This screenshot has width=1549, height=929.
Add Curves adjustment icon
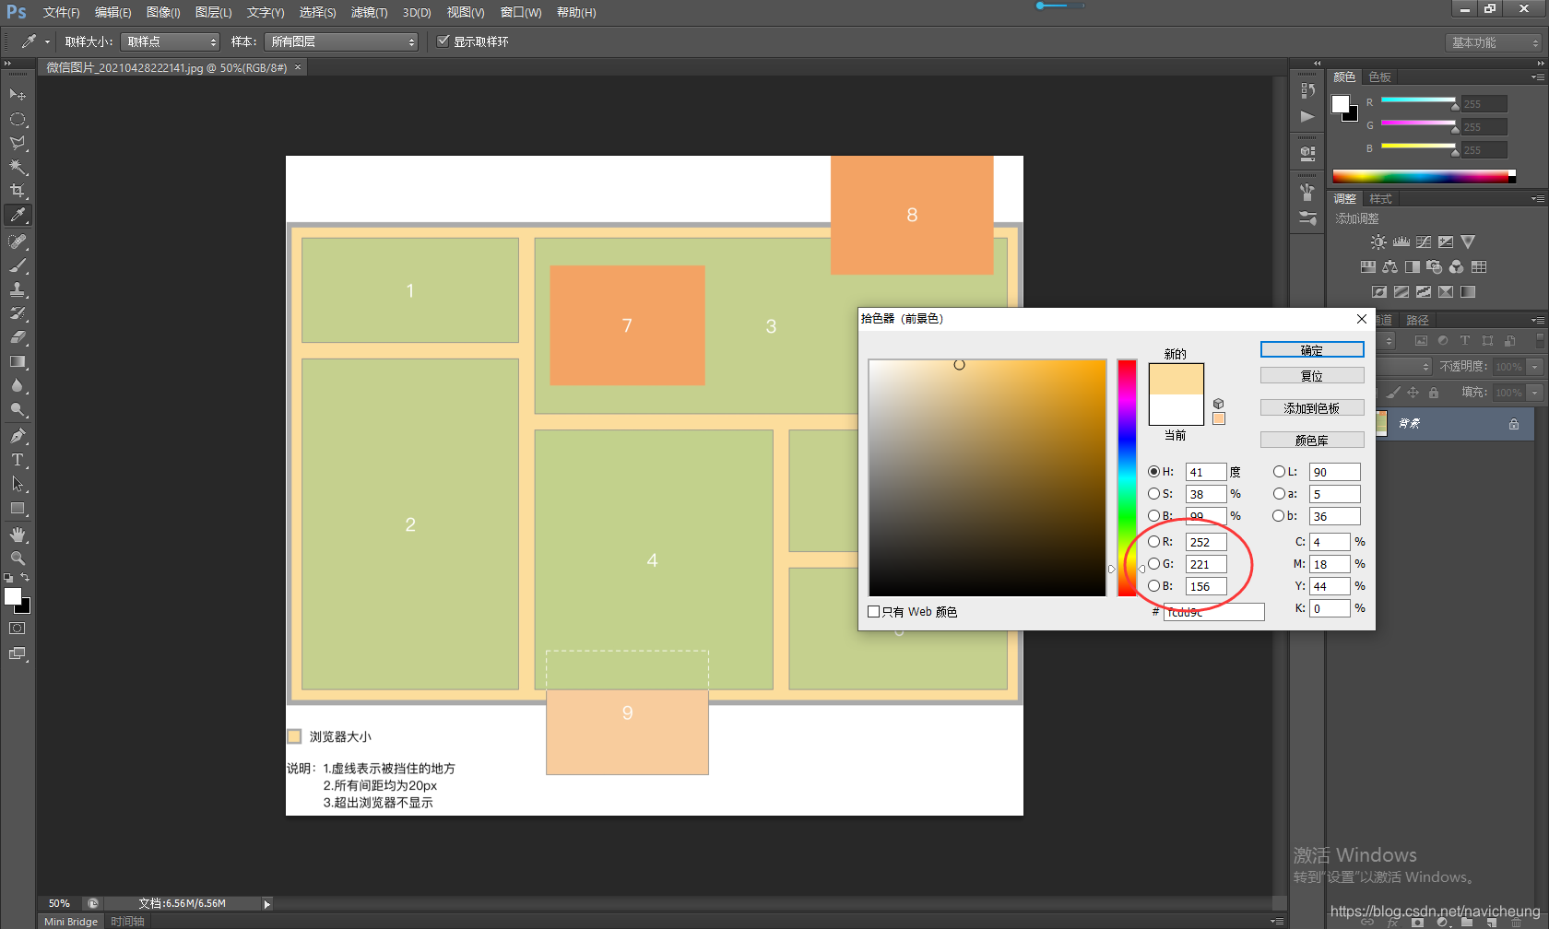(x=1424, y=241)
